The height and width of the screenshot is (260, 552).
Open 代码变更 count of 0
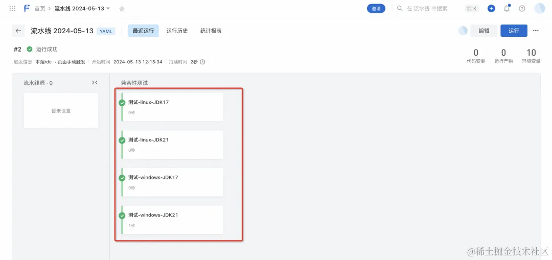476,56
